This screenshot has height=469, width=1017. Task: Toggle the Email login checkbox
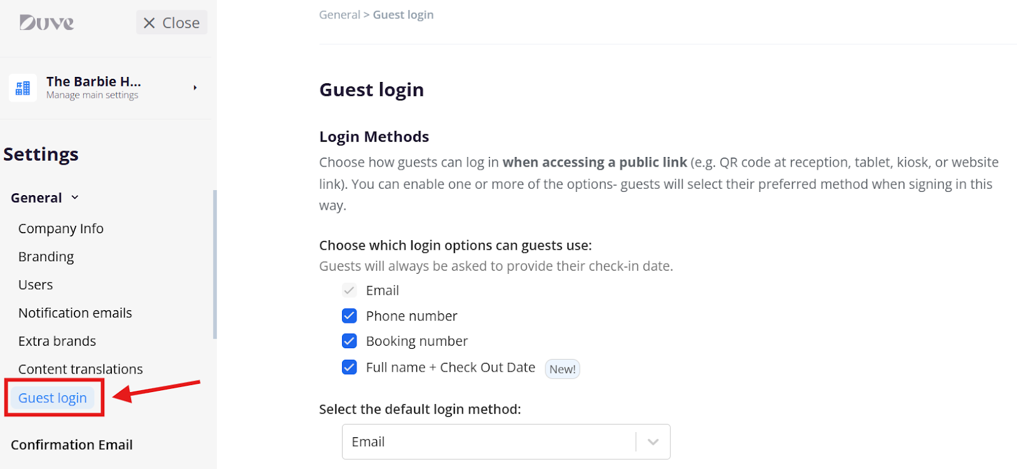(350, 290)
